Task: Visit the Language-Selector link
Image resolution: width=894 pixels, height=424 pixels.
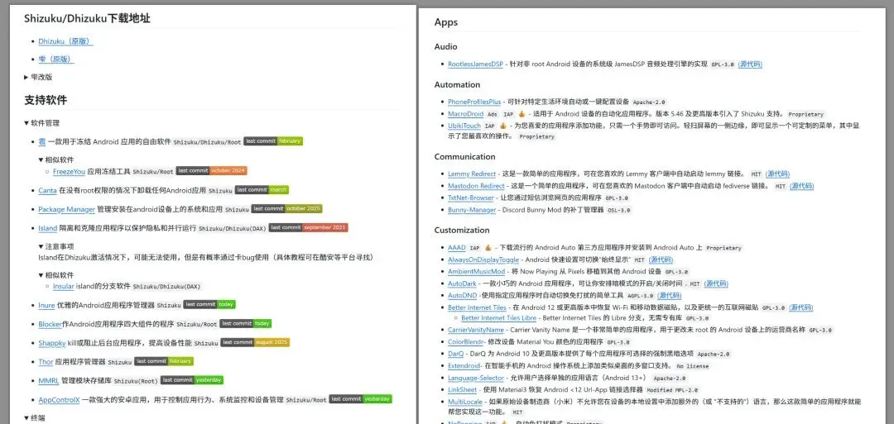Action: [x=476, y=378]
